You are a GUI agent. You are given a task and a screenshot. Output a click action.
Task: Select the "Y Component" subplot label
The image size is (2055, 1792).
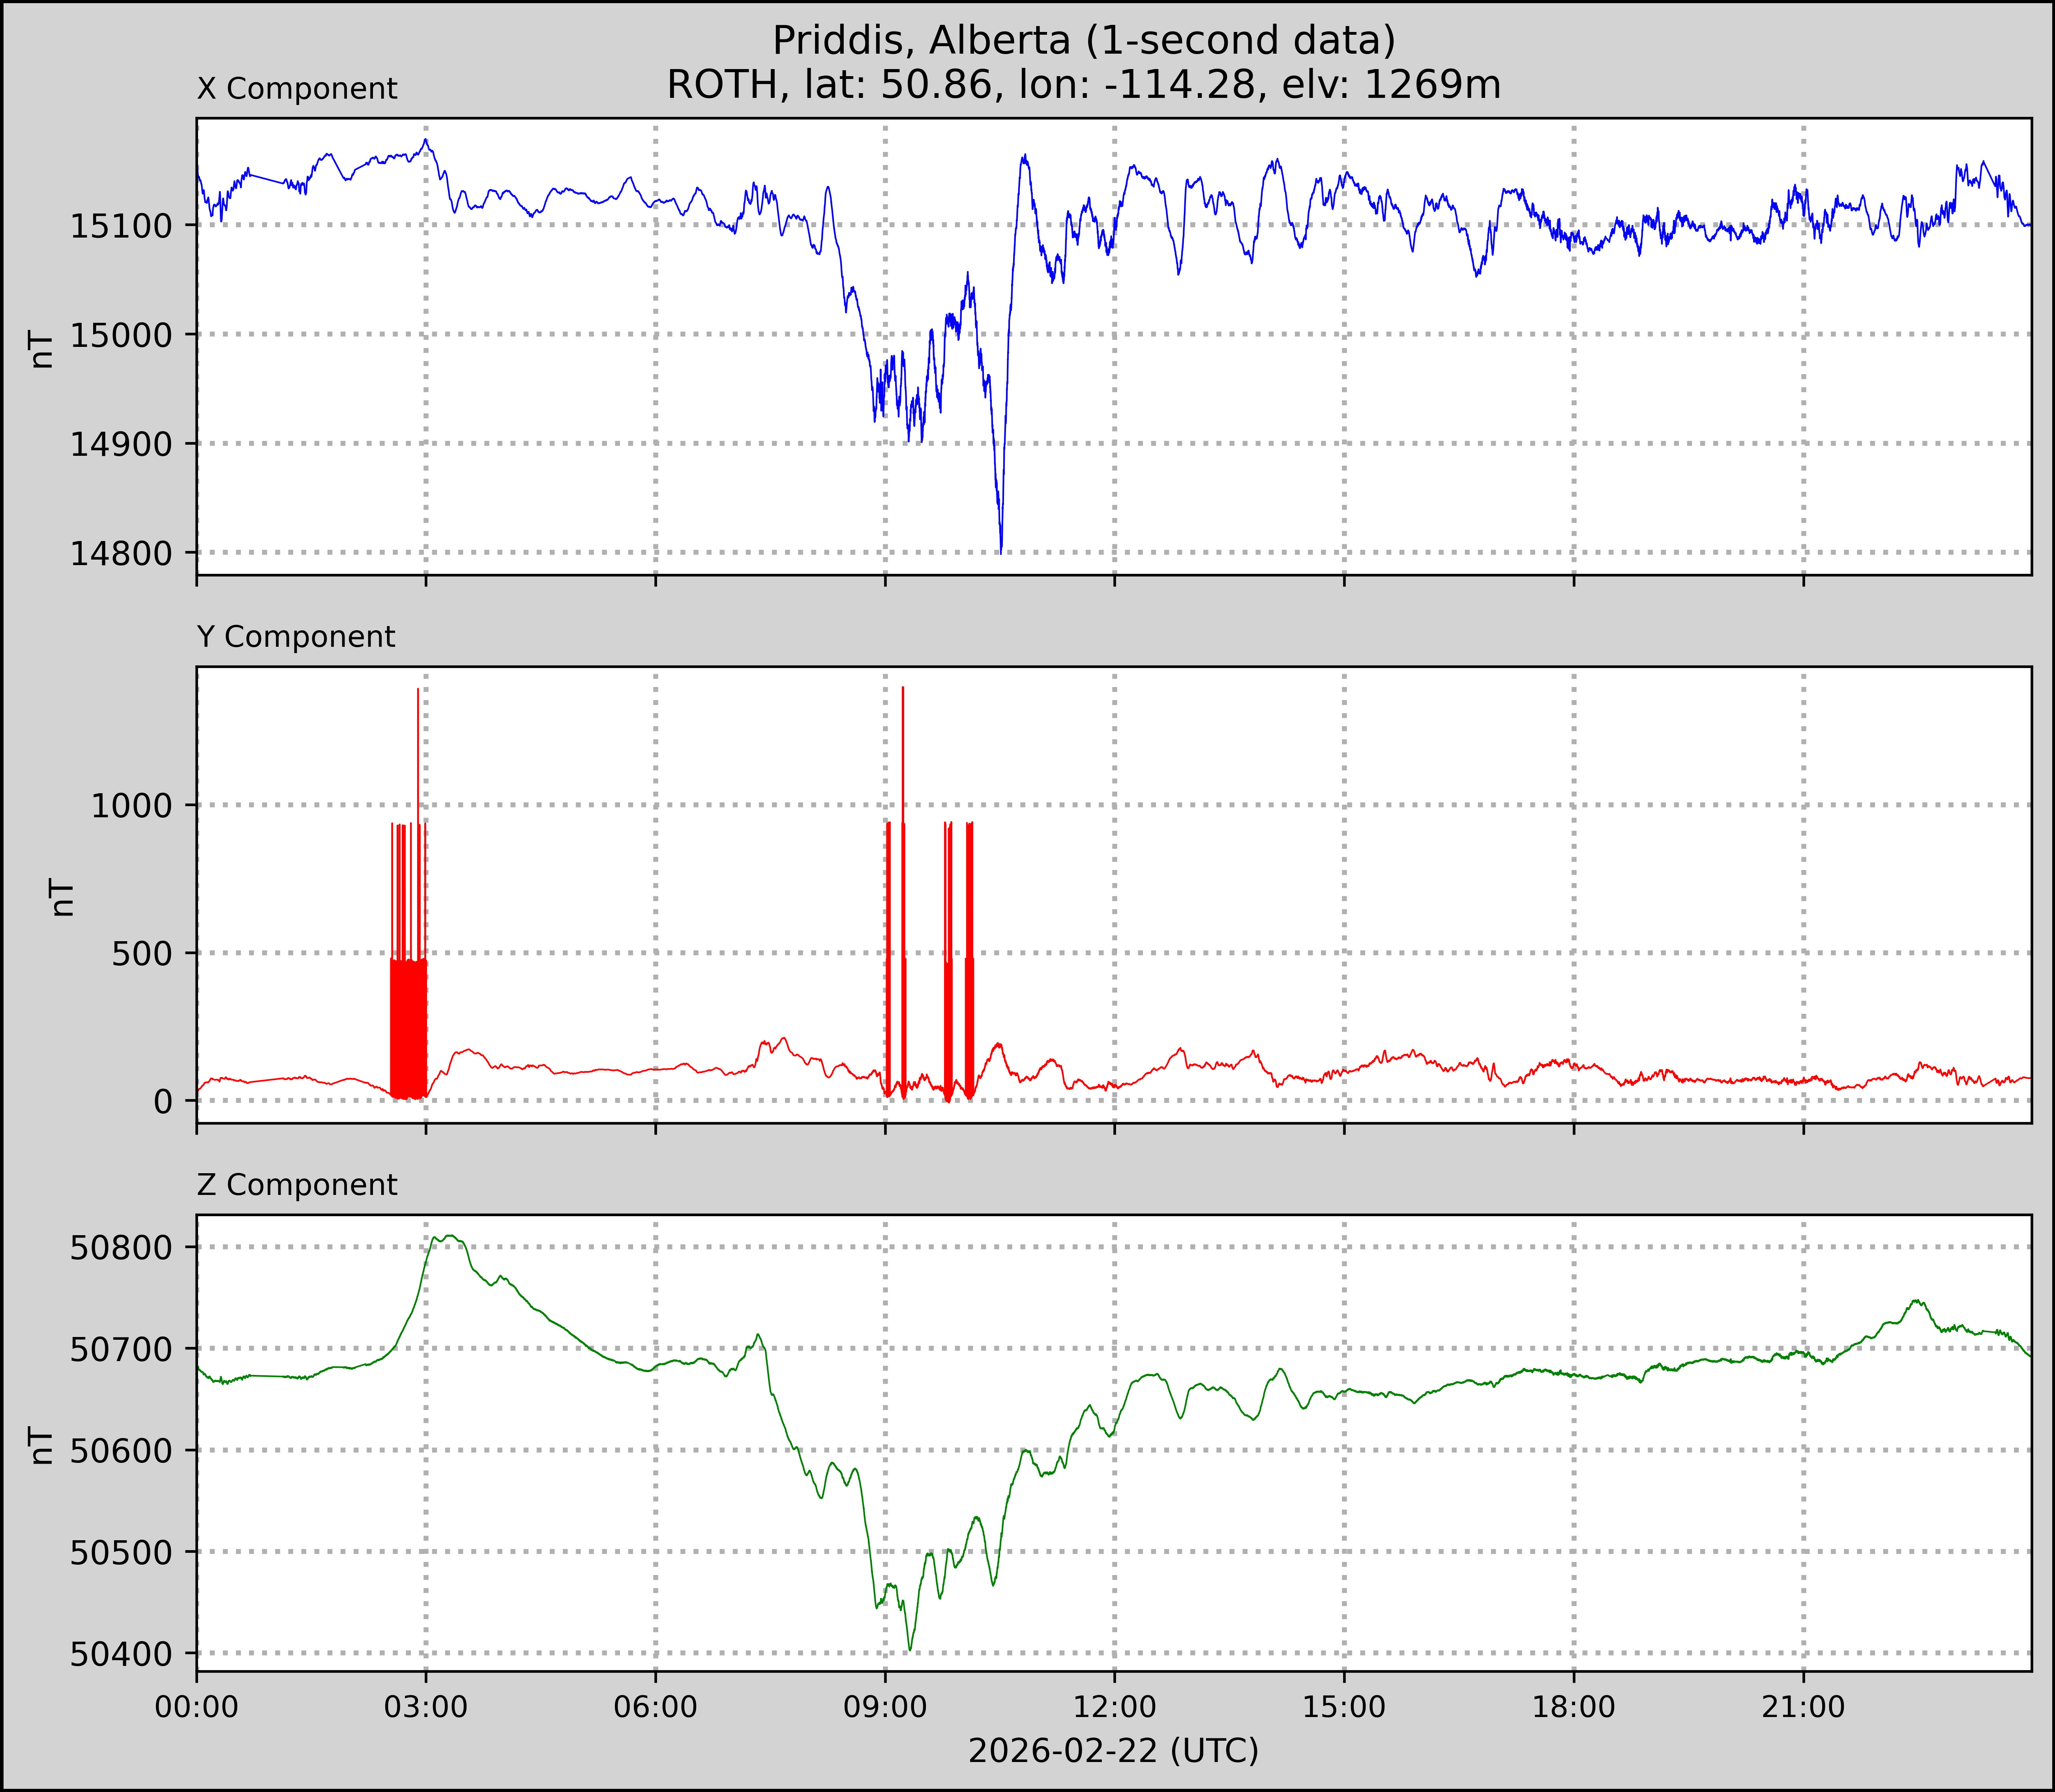point(296,637)
